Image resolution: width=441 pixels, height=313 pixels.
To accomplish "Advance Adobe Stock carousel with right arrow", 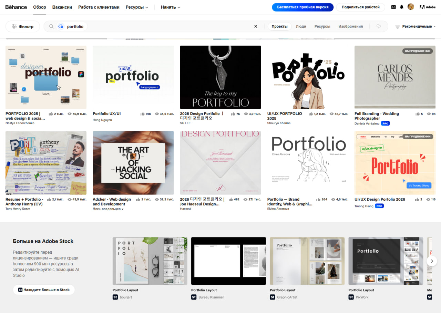I will tap(432, 261).
